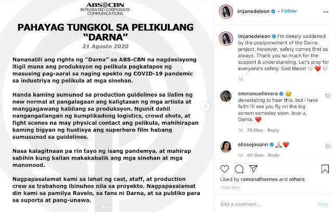Screen dimensions: 333x212
Task: Save post with the bookmark icon
Action: click(x=325, y=169)
